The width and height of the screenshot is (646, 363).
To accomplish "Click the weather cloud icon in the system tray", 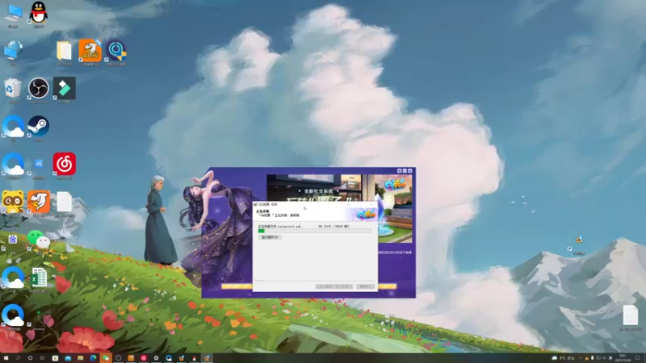I will tap(555, 358).
